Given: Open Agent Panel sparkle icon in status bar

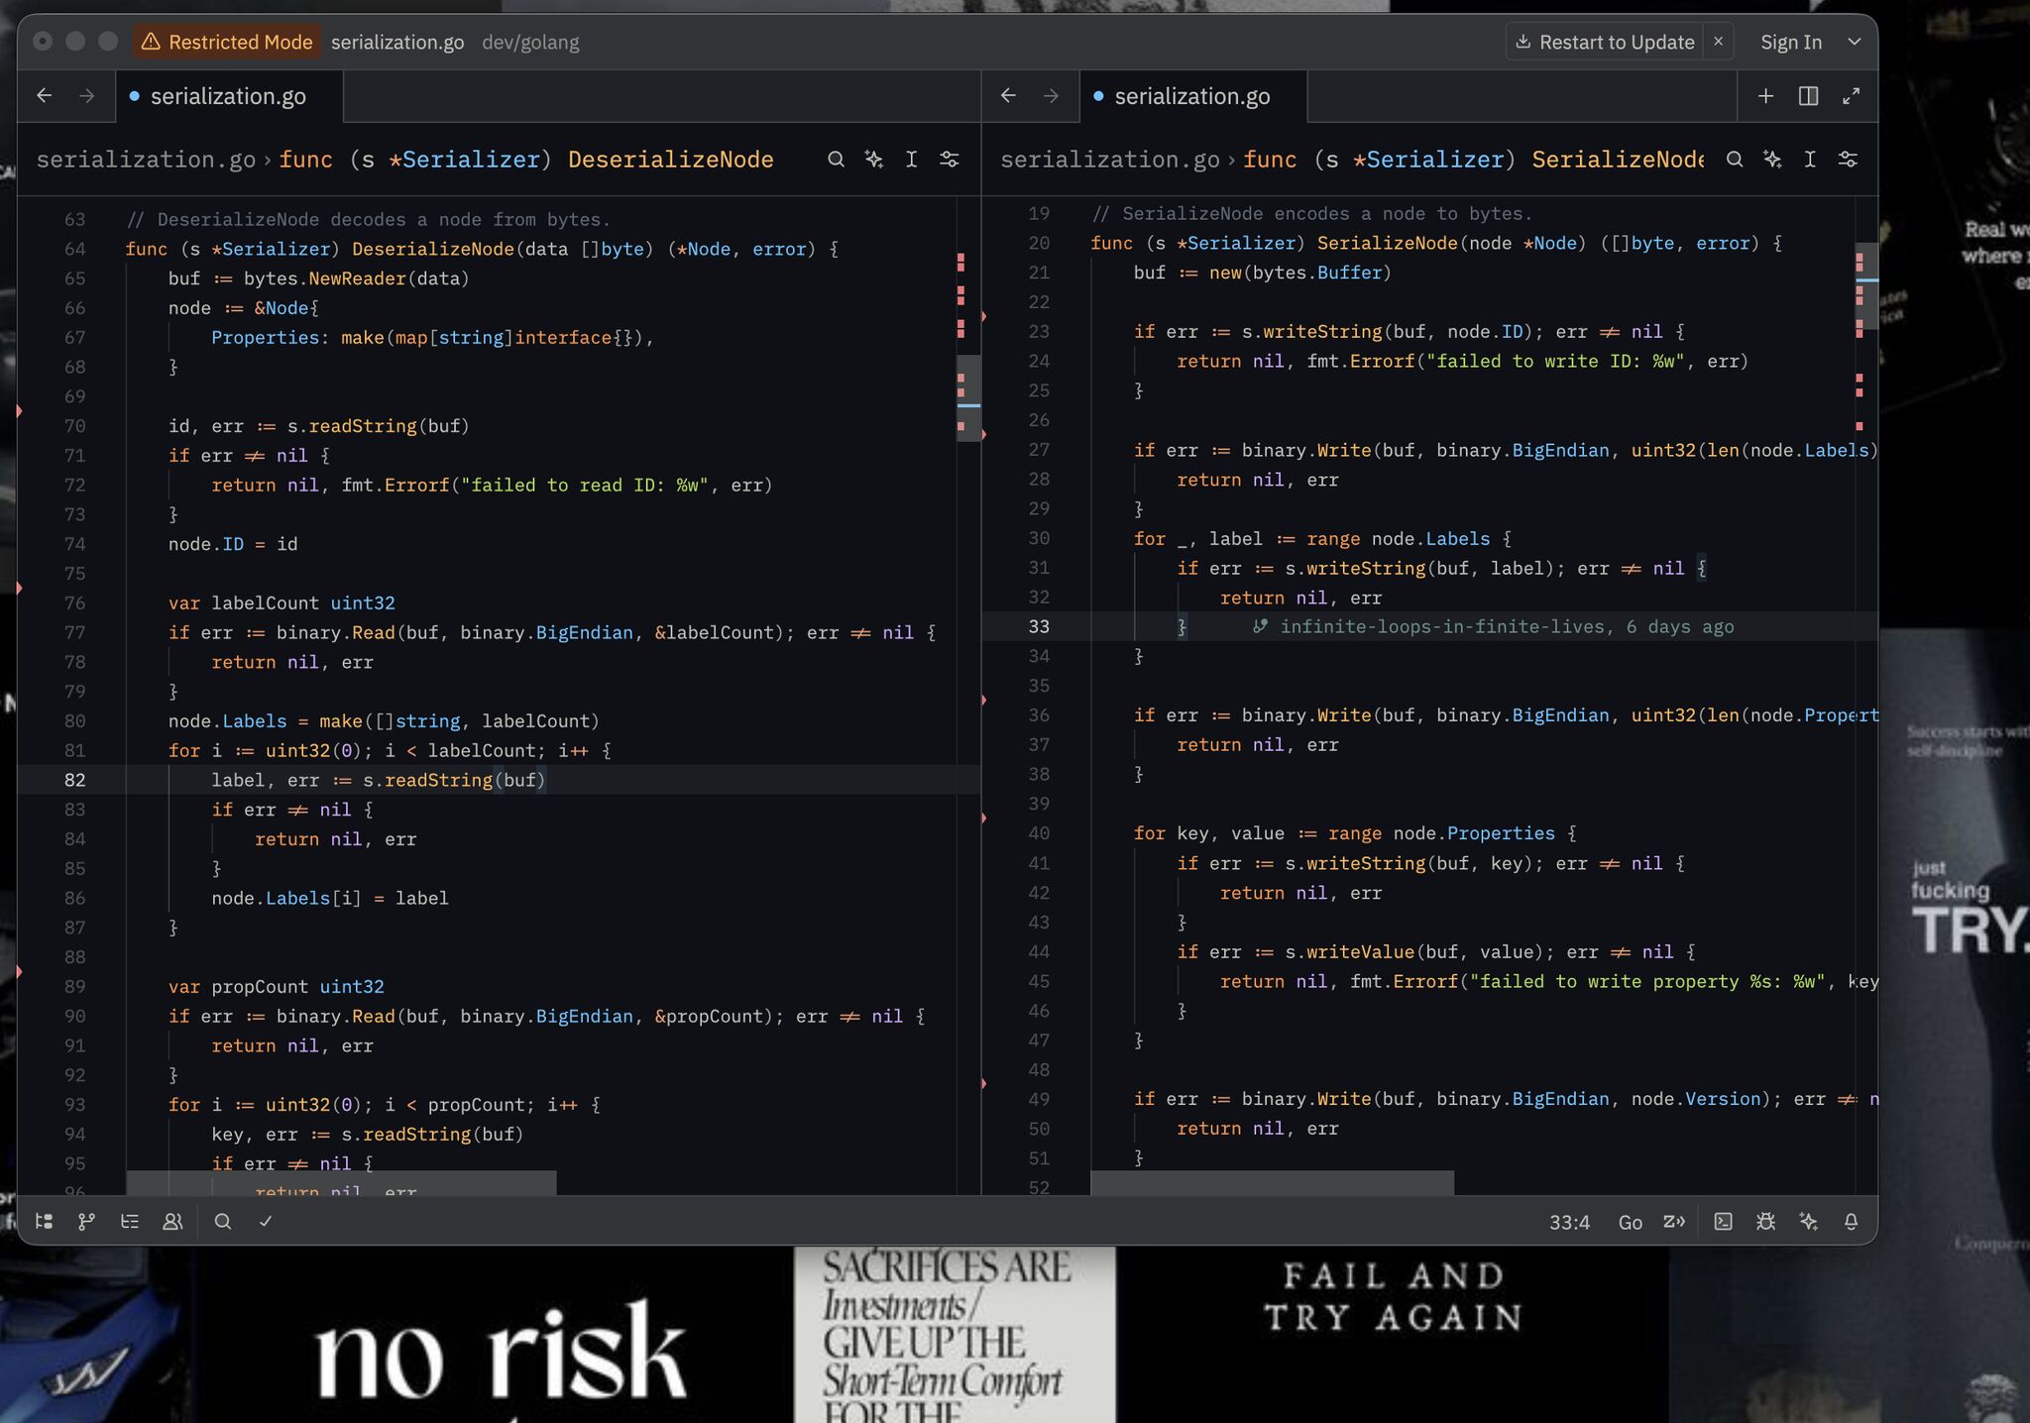Looking at the screenshot, I should click(1808, 1221).
